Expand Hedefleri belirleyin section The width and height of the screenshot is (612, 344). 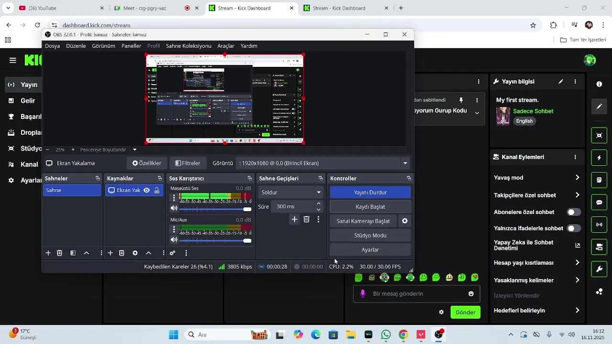tap(577, 311)
